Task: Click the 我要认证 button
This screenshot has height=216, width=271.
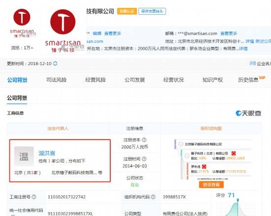Action: pos(127,11)
